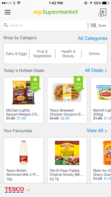Image resolution: width=111 pixels, height=197 pixels.
Task: Tap the search magnifier icon
Action: [x=6, y=25]
